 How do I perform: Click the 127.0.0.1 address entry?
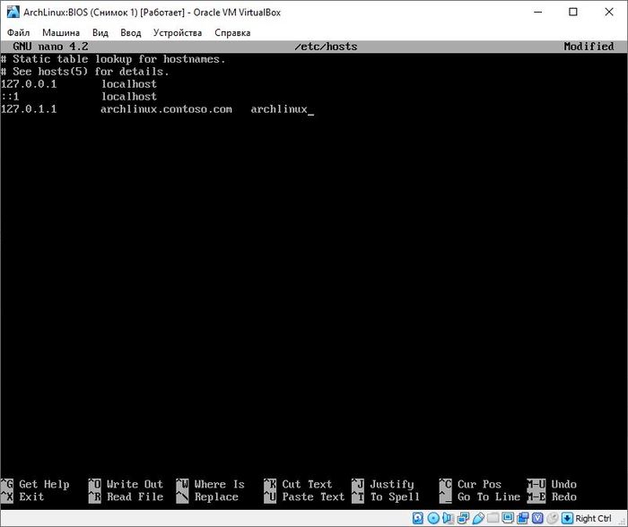(x=29, y=84)
